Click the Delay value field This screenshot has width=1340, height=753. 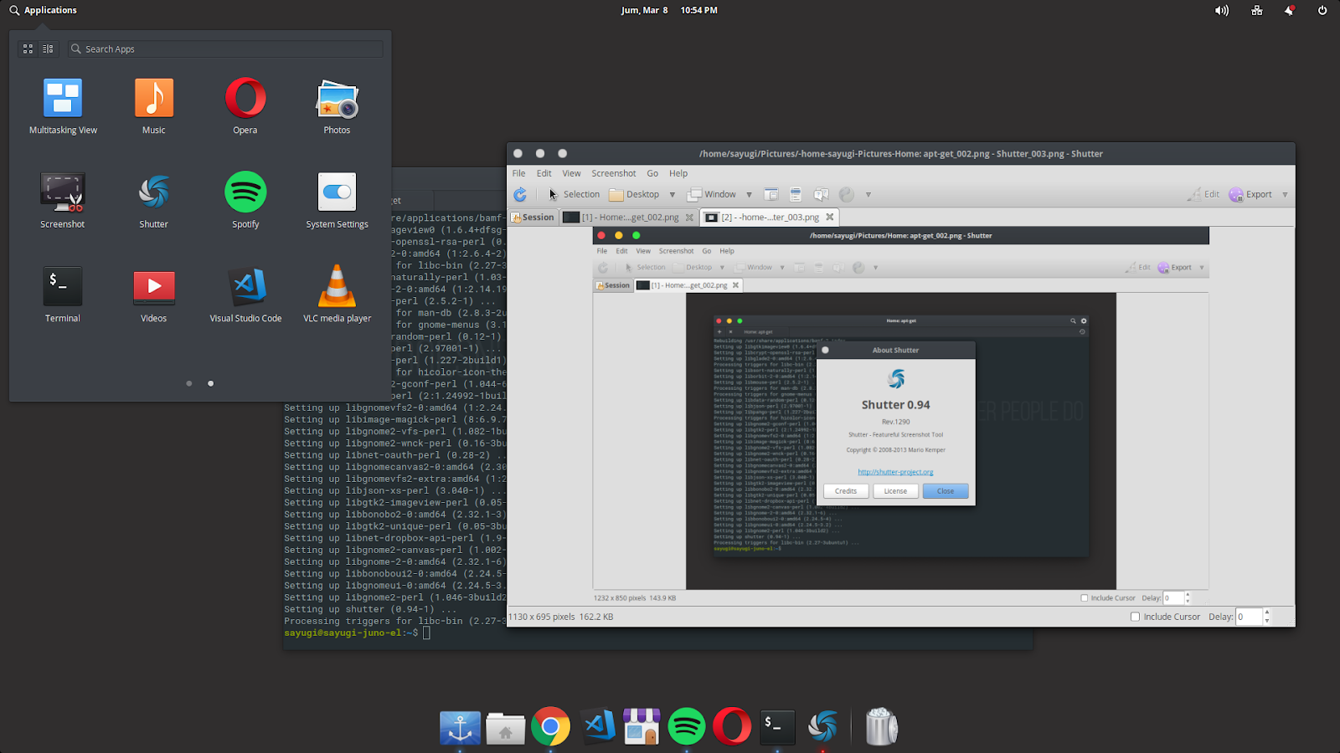(x=1249, y=617)
